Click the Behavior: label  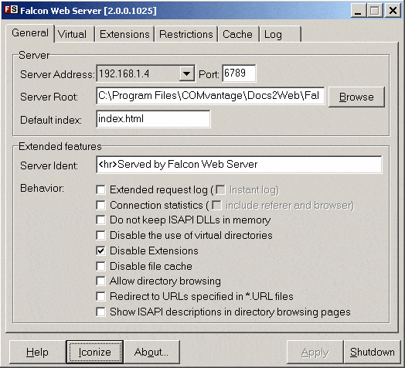(42, 188)
